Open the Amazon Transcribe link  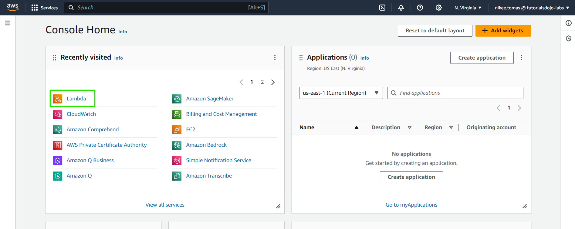pos(209,176)
